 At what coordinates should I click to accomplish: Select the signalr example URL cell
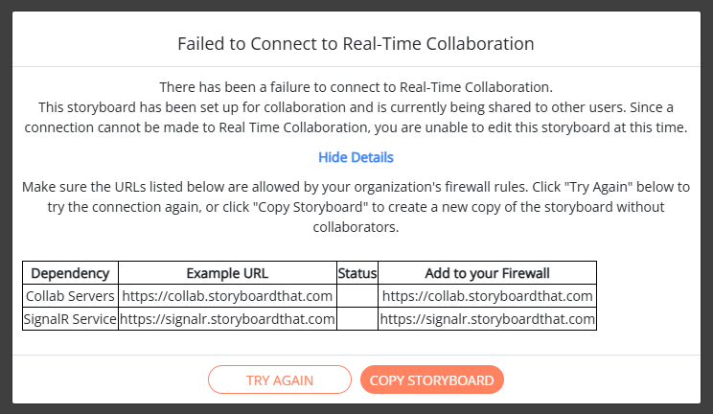tap(227, 319)
